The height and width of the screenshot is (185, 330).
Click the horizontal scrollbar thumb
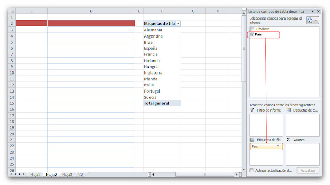pos(205,174)
